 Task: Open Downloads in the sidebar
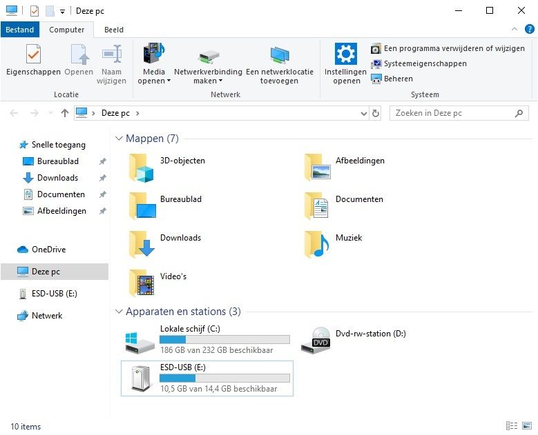click(x=50, y=178)
